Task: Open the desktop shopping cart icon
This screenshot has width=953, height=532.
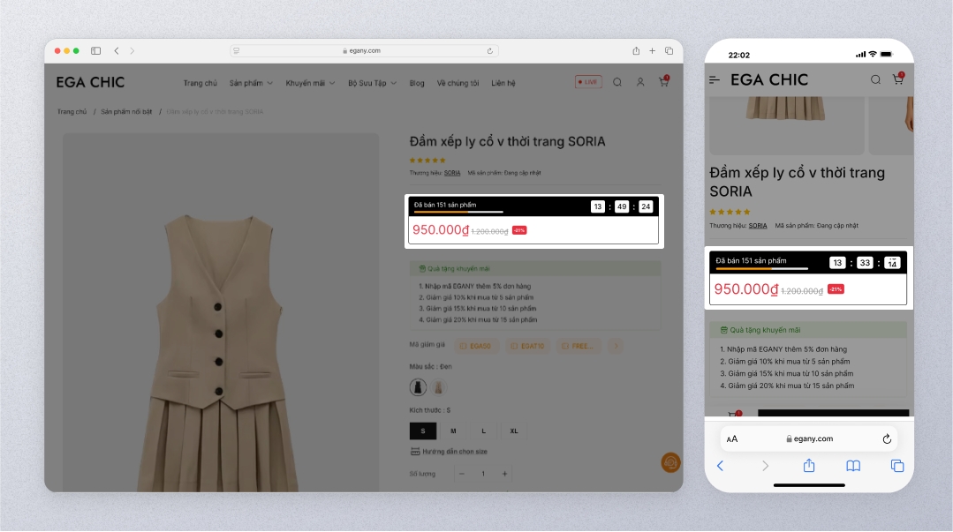Action: 663,82
